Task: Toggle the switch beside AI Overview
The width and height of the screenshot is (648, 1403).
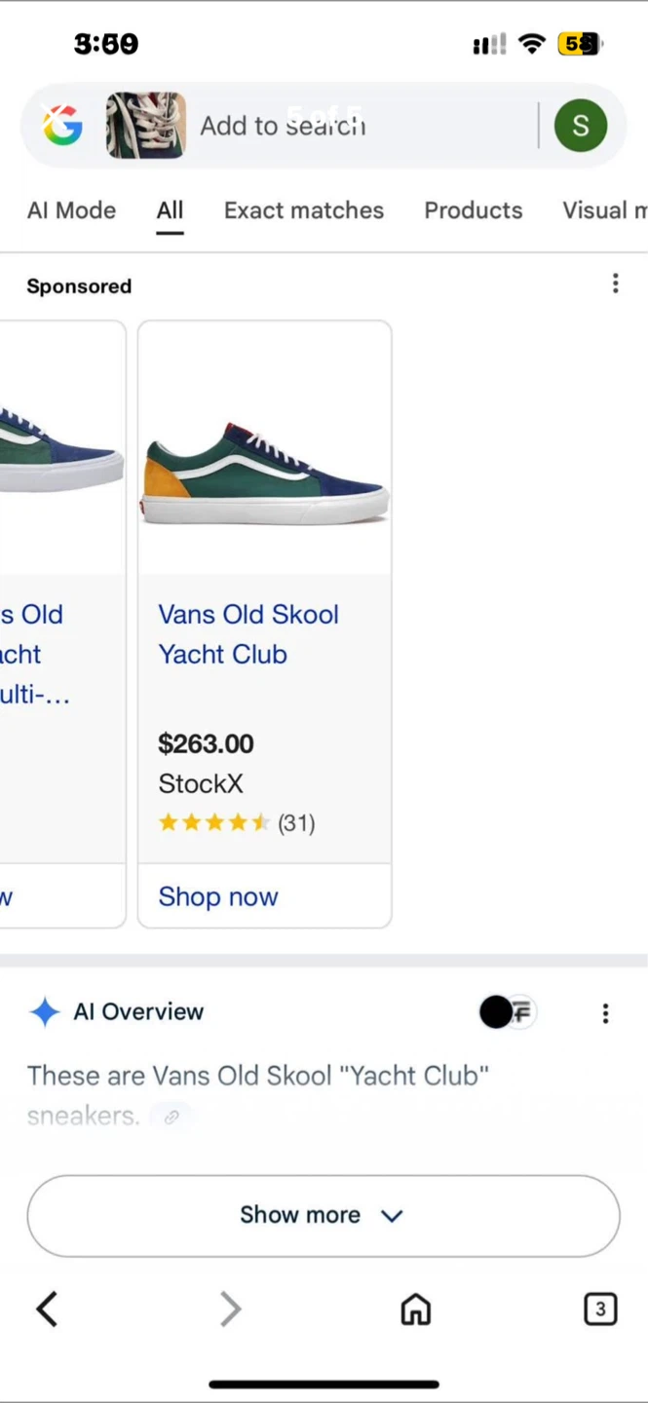Action: click(507, 1012)
